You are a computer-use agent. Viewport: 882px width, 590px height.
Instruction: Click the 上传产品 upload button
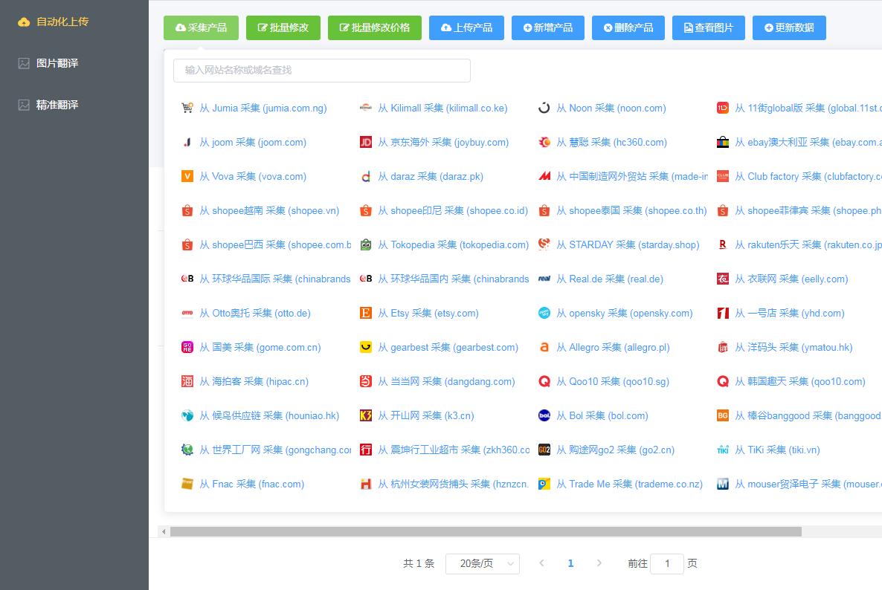(x=466, y=27)
